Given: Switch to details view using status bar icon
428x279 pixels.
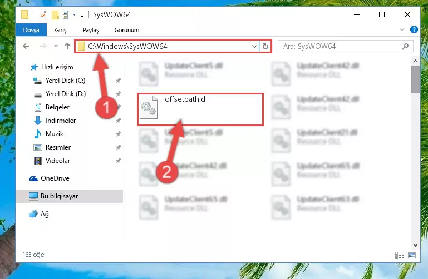Looking at the screenshot, I should click(400, 255).
